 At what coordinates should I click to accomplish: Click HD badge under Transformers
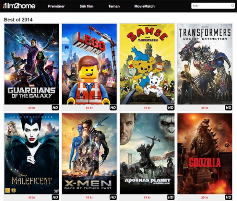coord(229,108)
